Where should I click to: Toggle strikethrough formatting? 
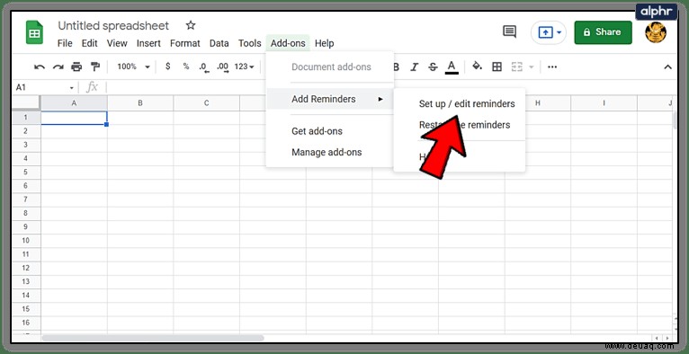point(433,67)
